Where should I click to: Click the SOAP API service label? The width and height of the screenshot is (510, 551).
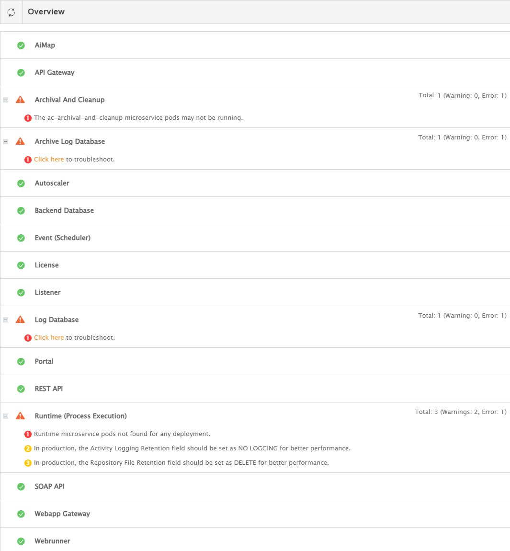[x=49, y=487]
